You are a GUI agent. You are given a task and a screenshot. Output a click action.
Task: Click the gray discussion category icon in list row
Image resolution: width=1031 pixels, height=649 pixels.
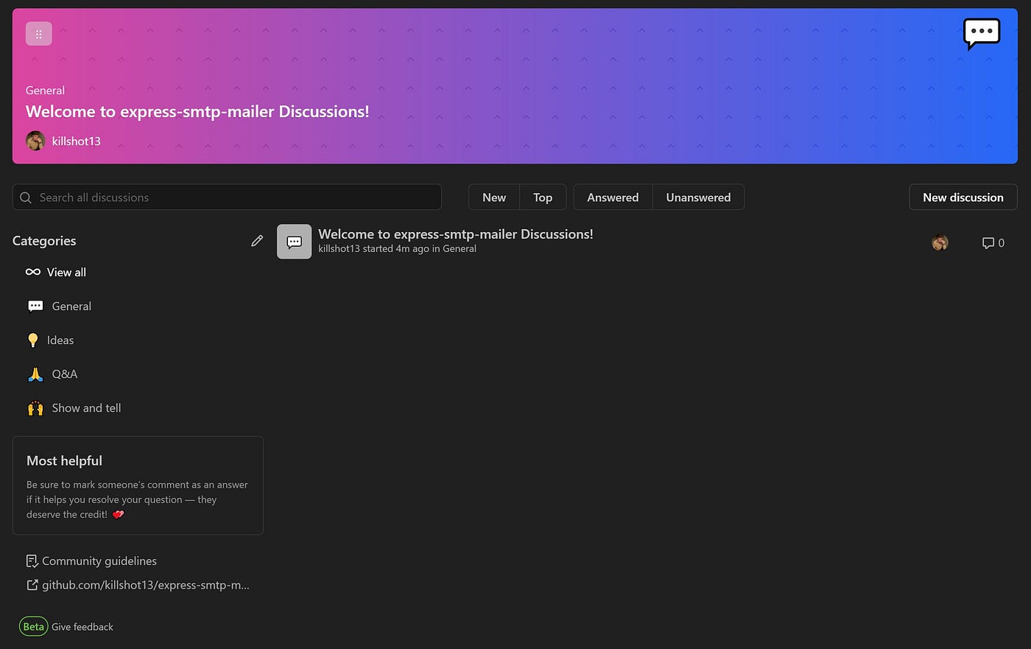click(294, 242)
